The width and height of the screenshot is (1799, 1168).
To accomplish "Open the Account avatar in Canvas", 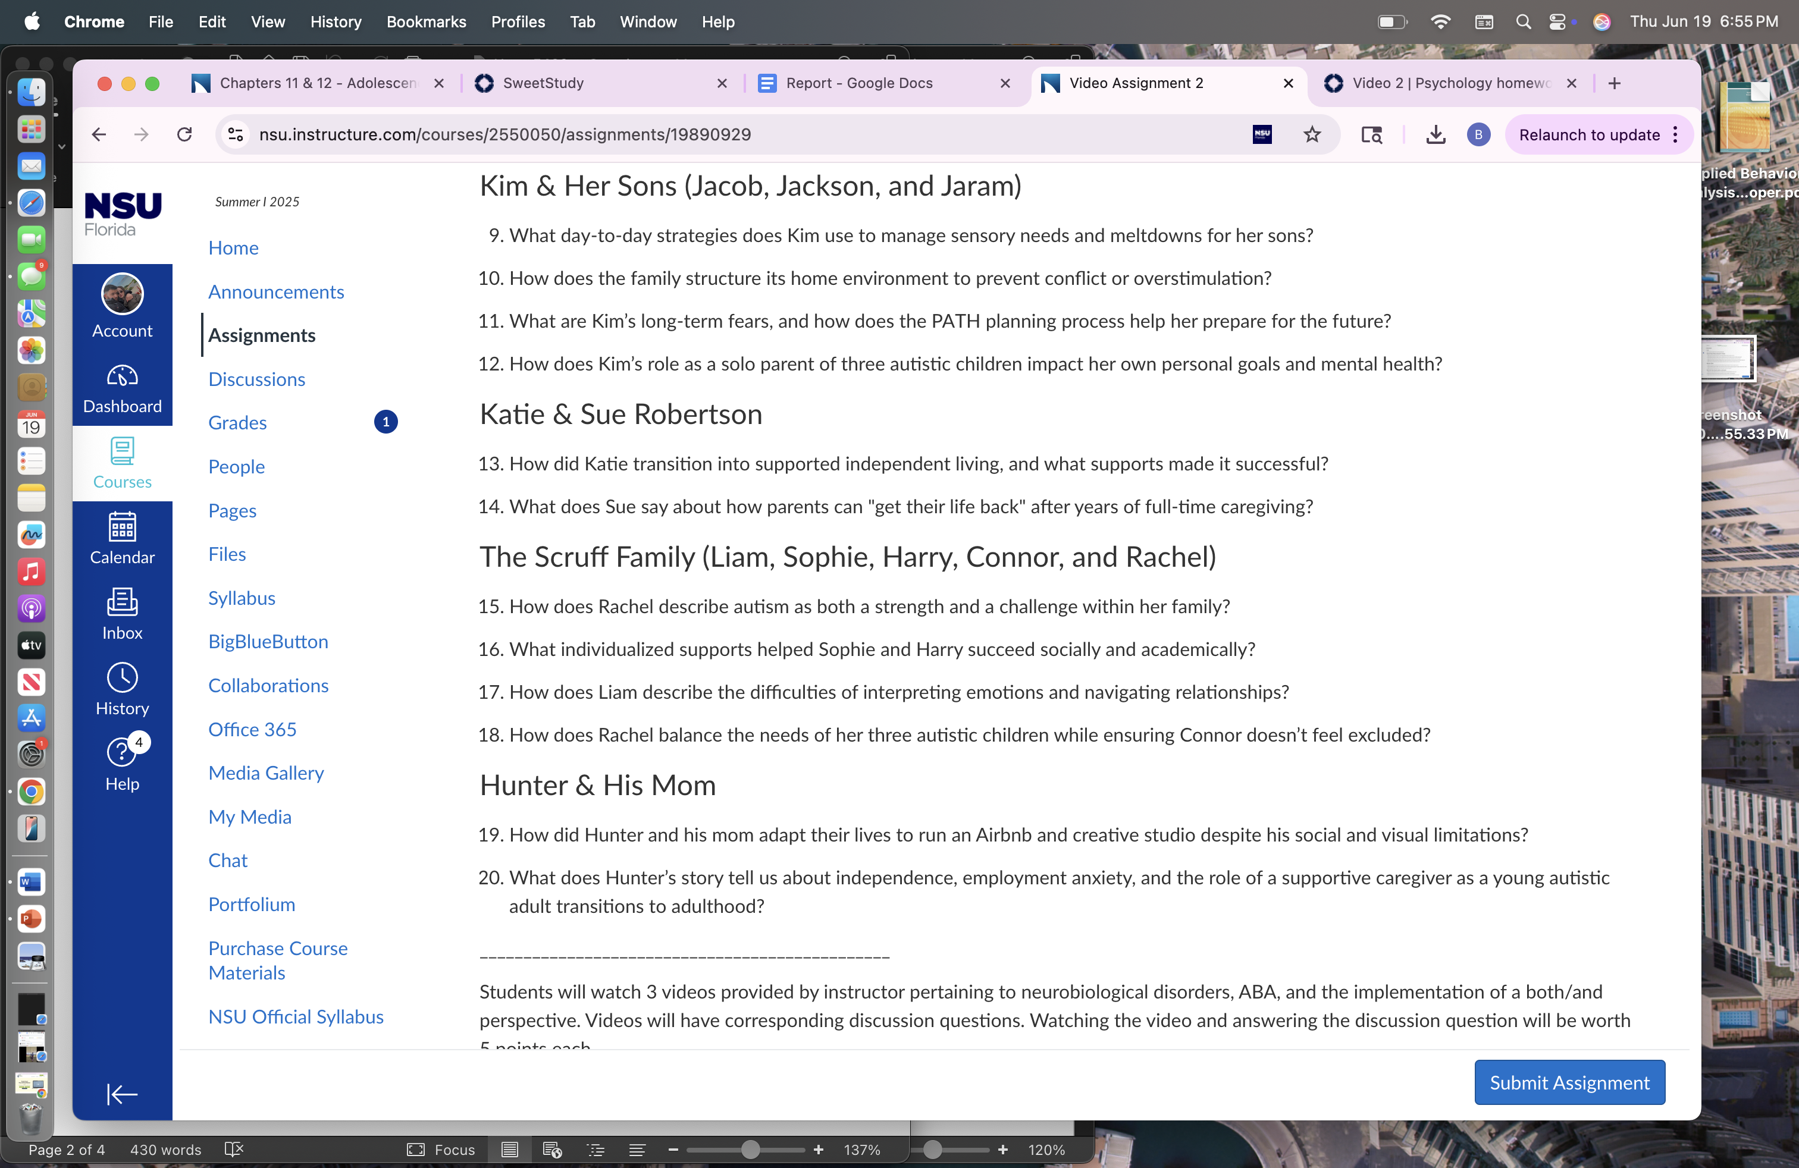I will [x=122, y=305].
